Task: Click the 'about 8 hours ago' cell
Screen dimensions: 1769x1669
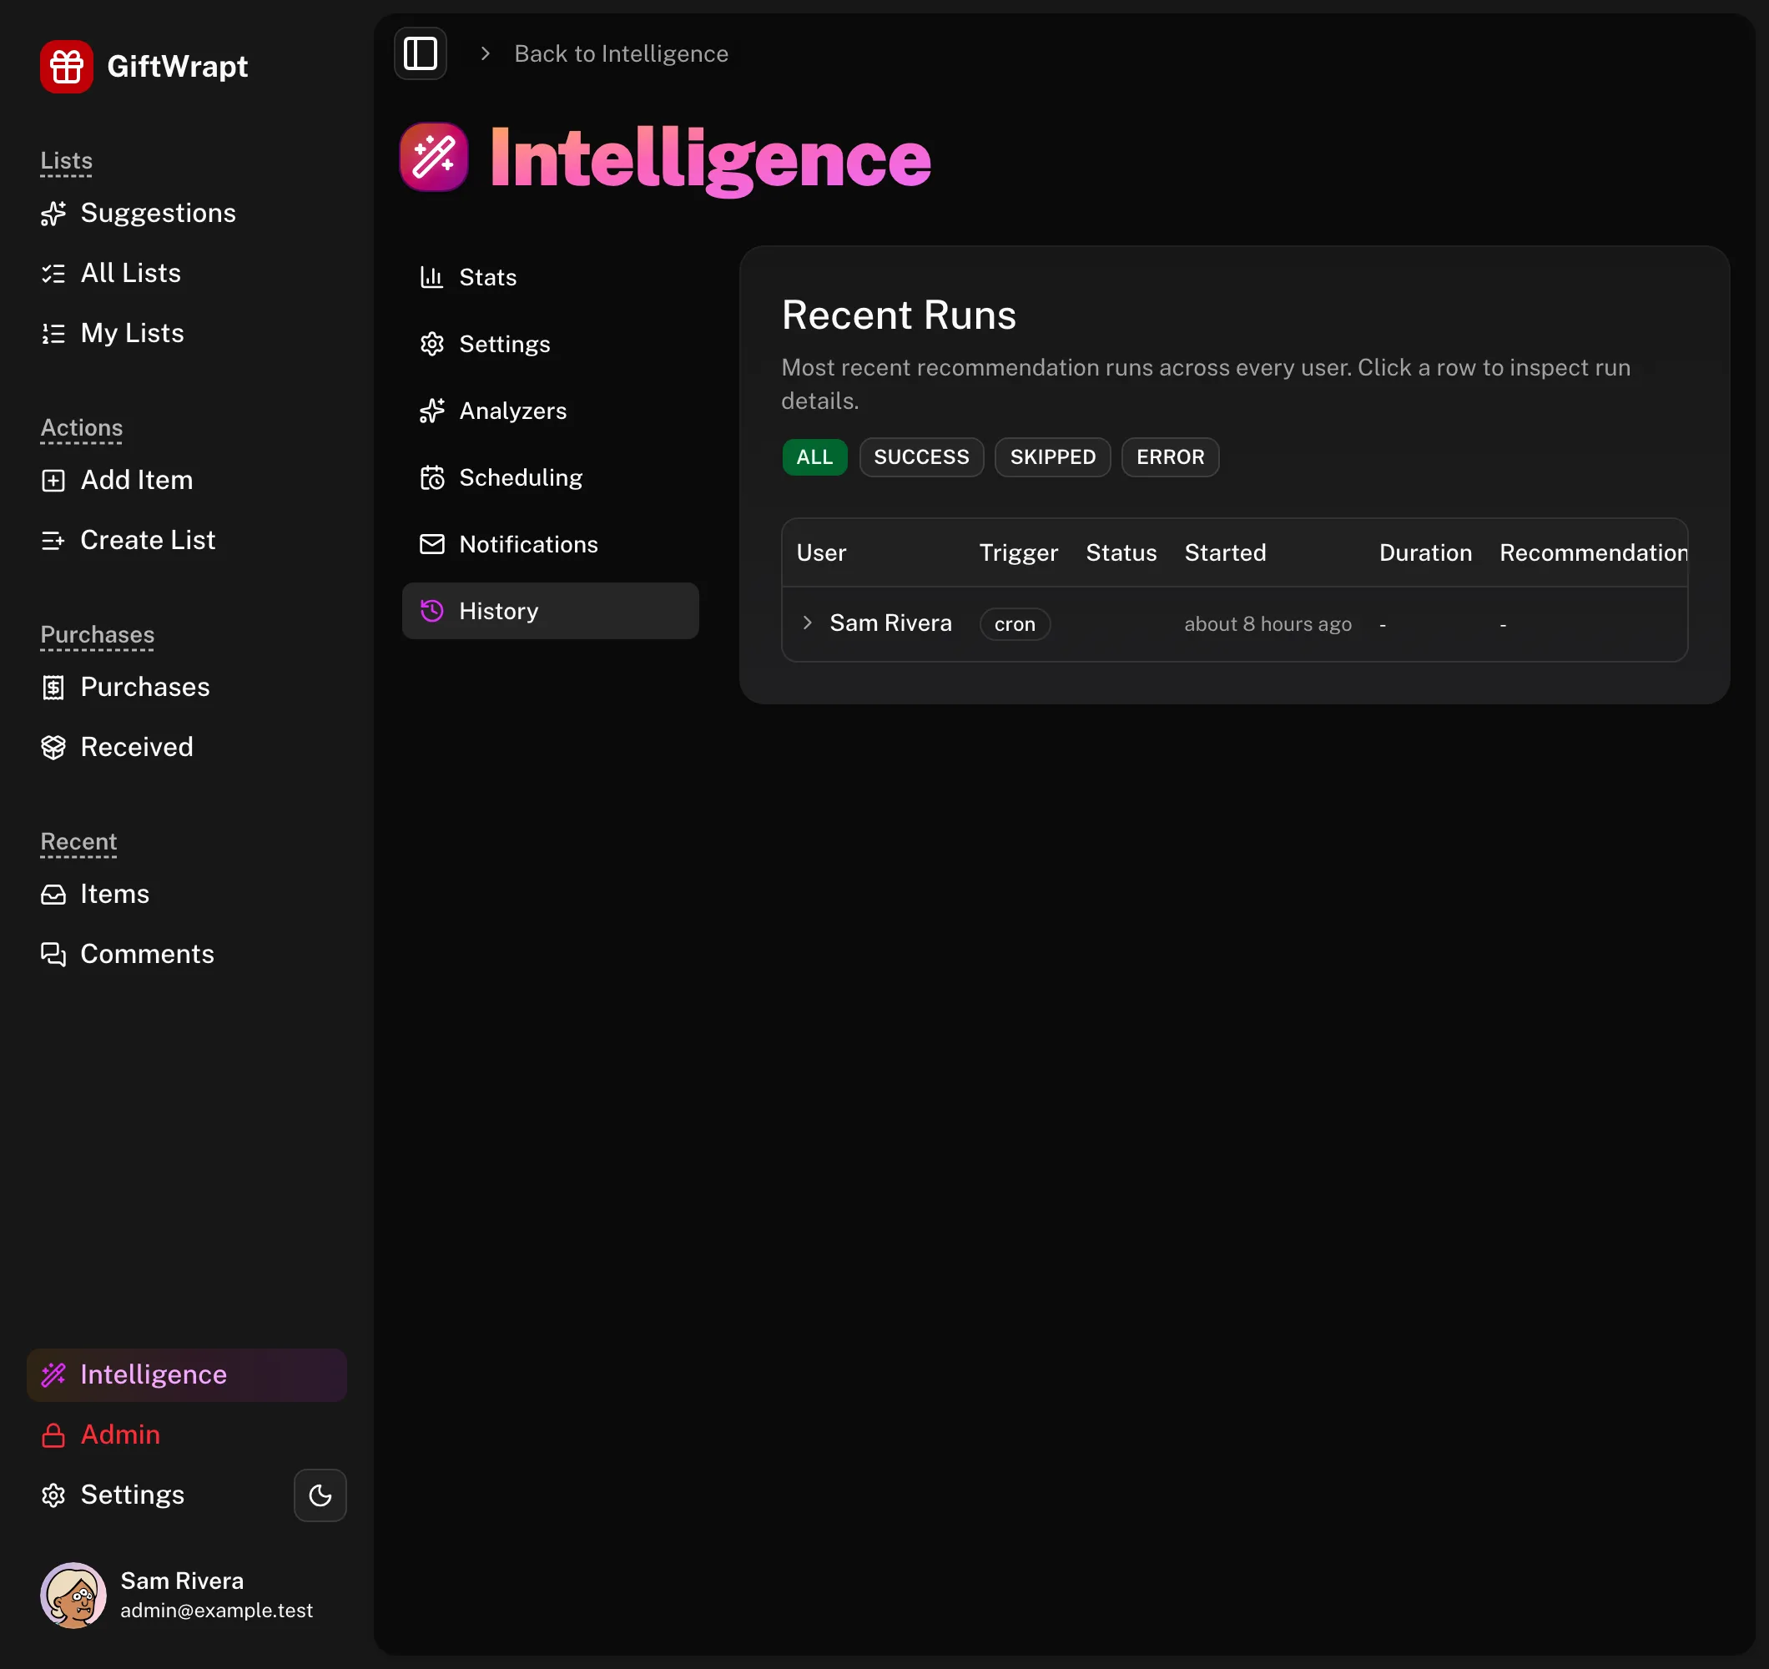Action: (1268, 624)
